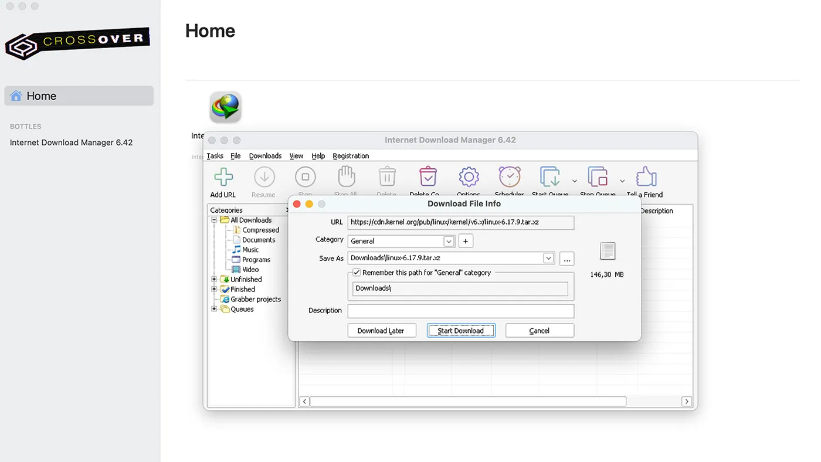Open the Downloads menu

[265, 156]
